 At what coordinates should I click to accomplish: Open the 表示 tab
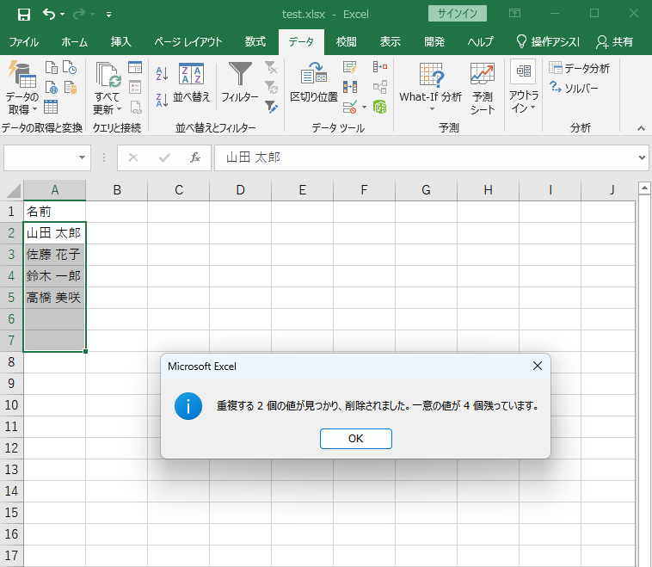point(390,42)
